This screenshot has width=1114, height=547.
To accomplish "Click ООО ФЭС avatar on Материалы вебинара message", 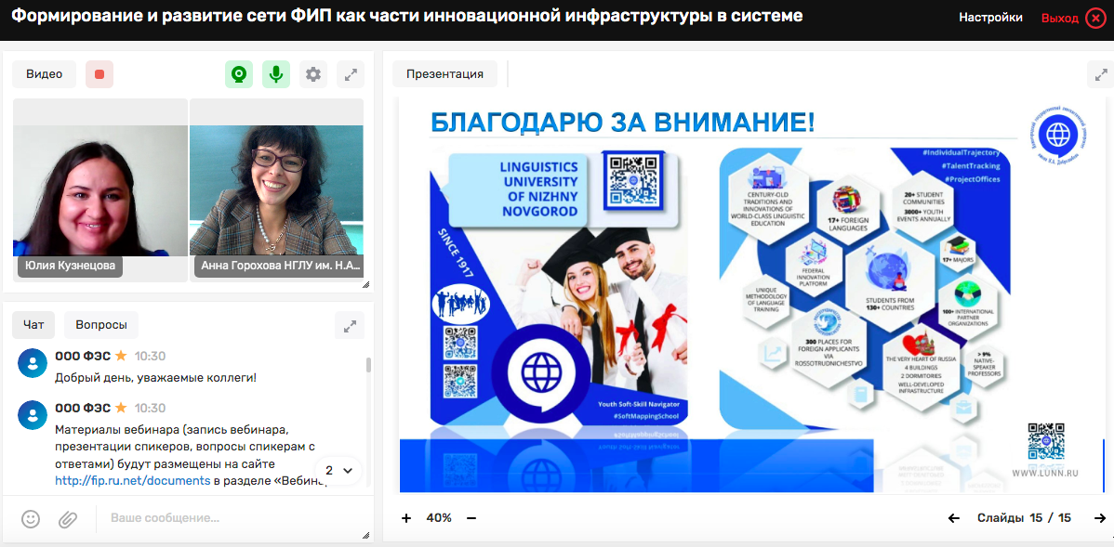I will click(x=33, y=416).
